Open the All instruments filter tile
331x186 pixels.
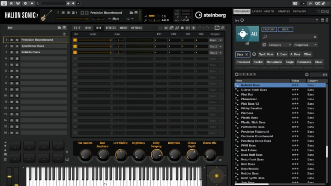247,34
